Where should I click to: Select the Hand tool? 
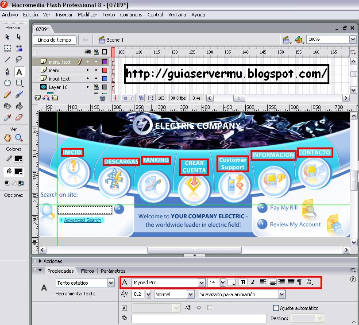tap(8, 138)
